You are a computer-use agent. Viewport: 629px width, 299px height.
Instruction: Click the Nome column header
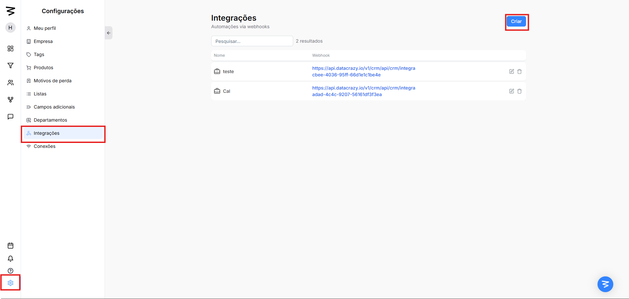[x=219, y=55]
